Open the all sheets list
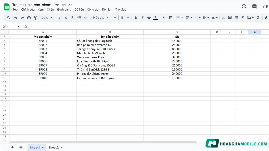 pyautogui.click(x=21, y=147)
